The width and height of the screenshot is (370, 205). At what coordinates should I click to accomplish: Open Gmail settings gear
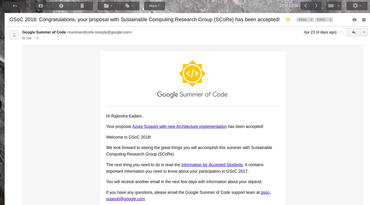coord(356,6)
